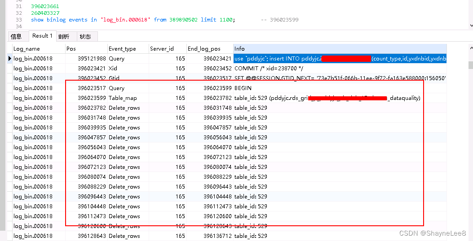
Task: Select End_log_pos cell 396064070
Action: click(210, 147)
